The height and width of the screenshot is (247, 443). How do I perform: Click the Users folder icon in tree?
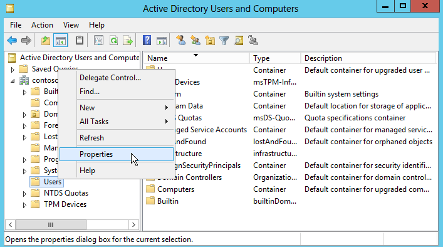point(35,182)
